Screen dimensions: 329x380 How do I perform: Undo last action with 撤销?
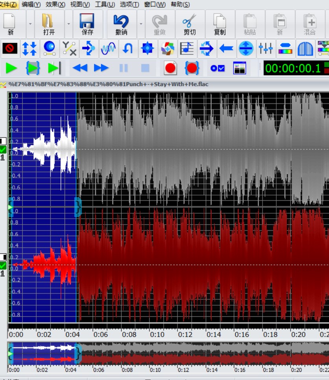click(x=121, y=24)
